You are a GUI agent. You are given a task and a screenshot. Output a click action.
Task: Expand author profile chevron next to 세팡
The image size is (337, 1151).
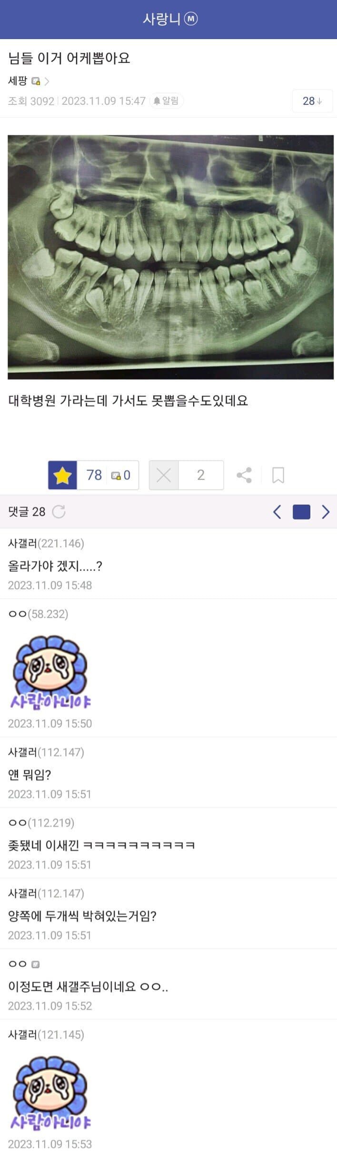[47, 81]
